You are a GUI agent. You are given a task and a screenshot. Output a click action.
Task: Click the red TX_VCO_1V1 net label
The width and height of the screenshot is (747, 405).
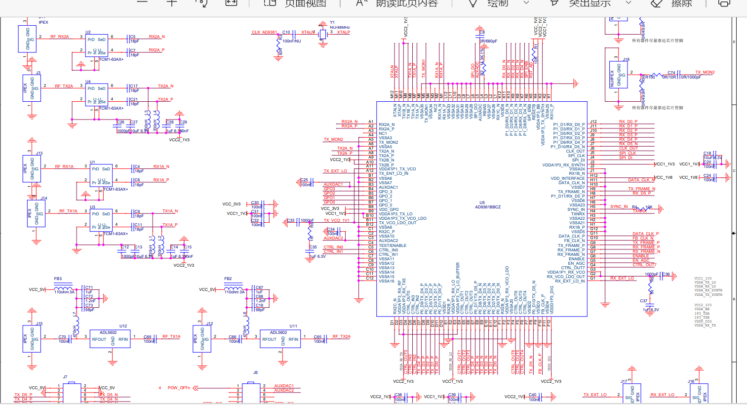(x=336, y=220)
